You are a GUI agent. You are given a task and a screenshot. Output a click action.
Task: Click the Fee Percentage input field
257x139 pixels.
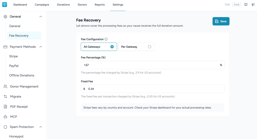(153, 65)
